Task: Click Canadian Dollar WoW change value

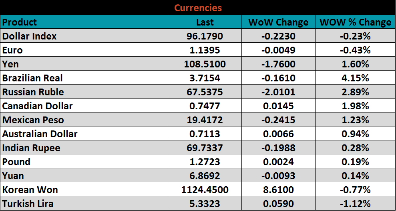Action: [x=278, y=106]
